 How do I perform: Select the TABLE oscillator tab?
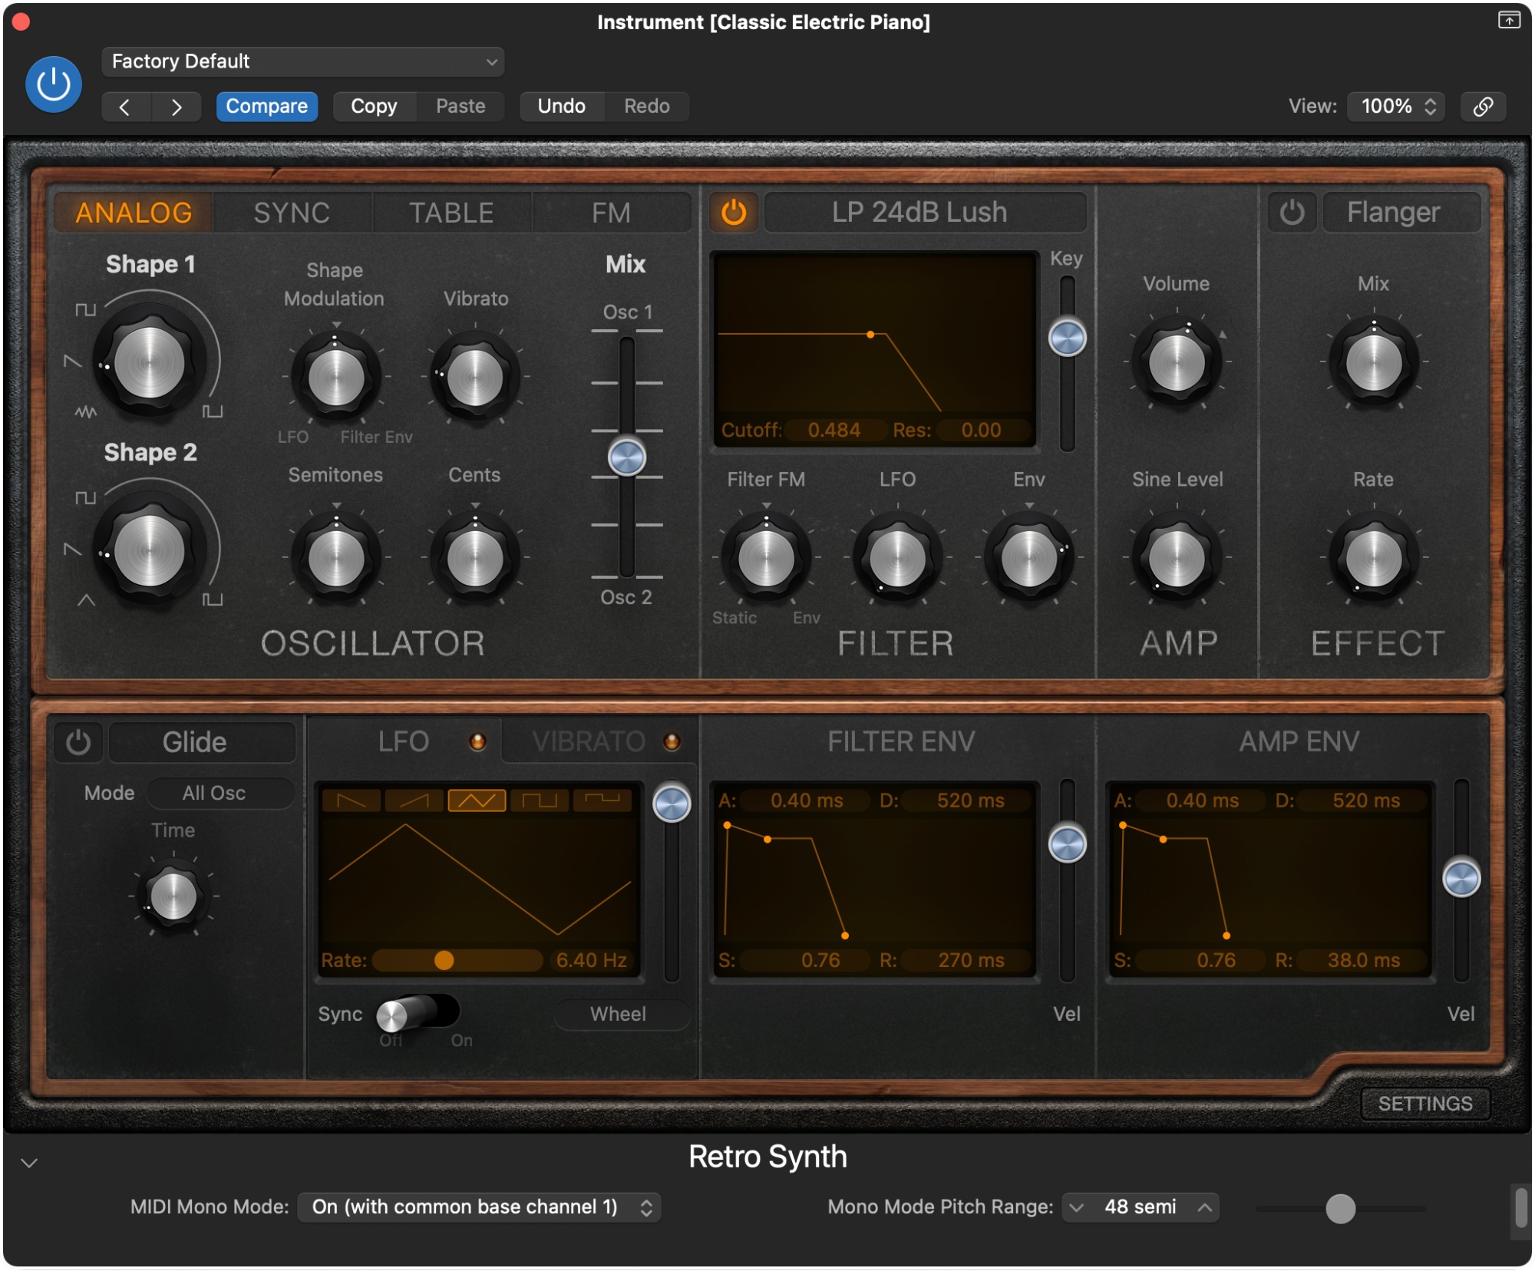[451, 213]
